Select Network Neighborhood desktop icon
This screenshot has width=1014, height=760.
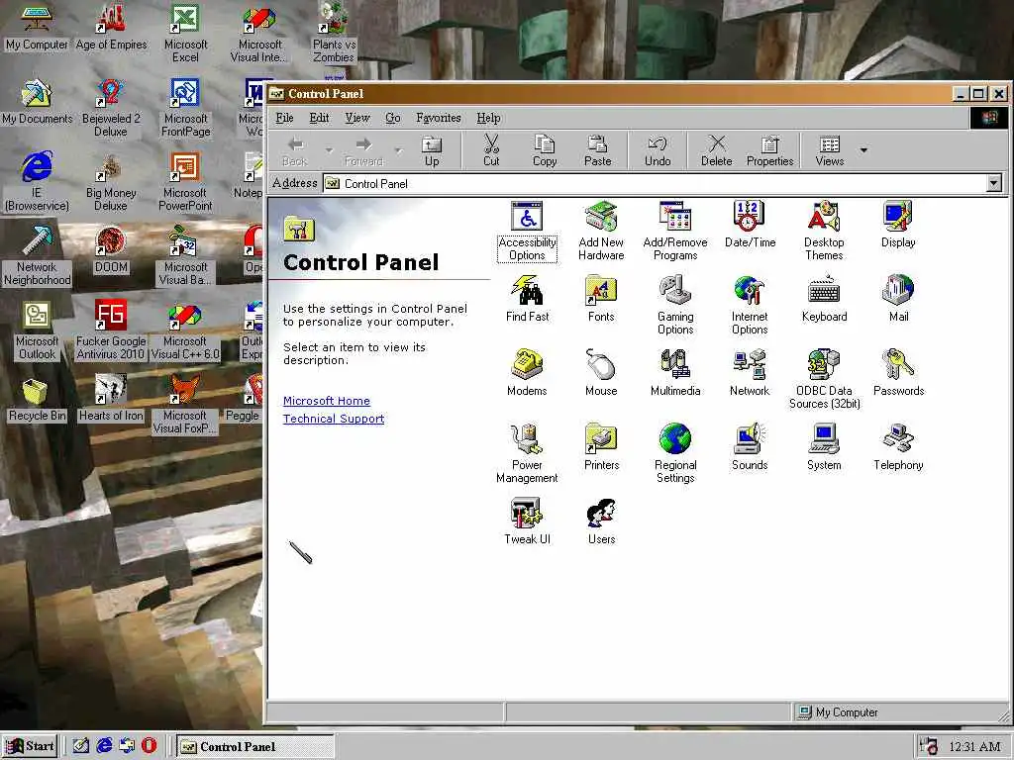tap(37, 256)
